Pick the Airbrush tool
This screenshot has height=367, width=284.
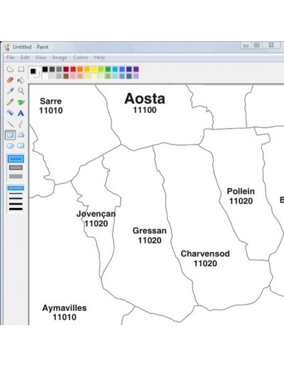click(10, 113)
